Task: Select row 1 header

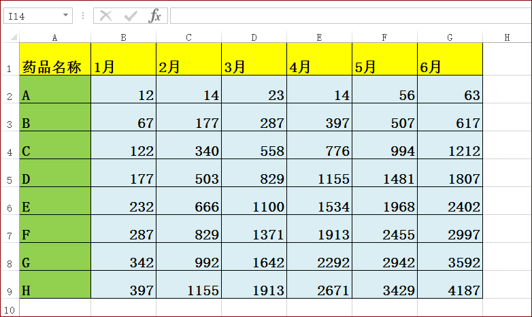Action: pos(10,59)
